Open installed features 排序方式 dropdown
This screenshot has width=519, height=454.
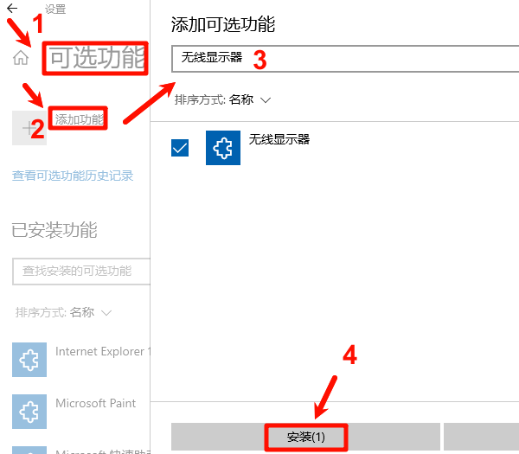tap(63, 312)
